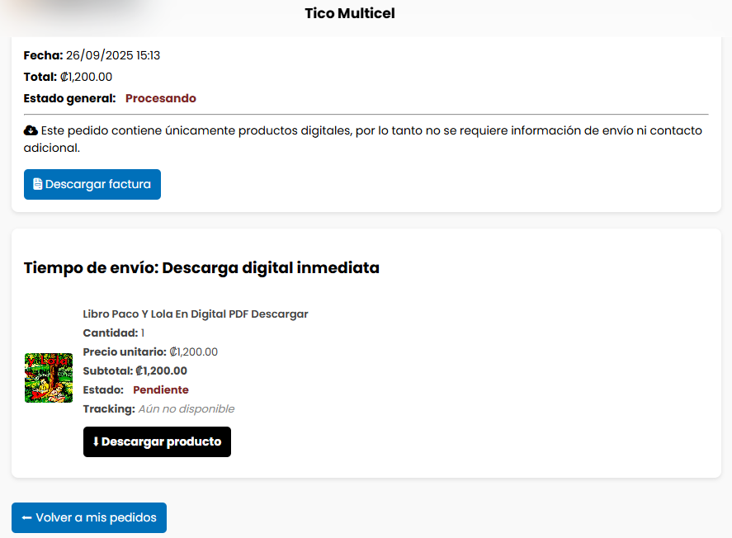
Task: Click the Tracking 'Aún no disponible' text
Action: click(186, 408)
